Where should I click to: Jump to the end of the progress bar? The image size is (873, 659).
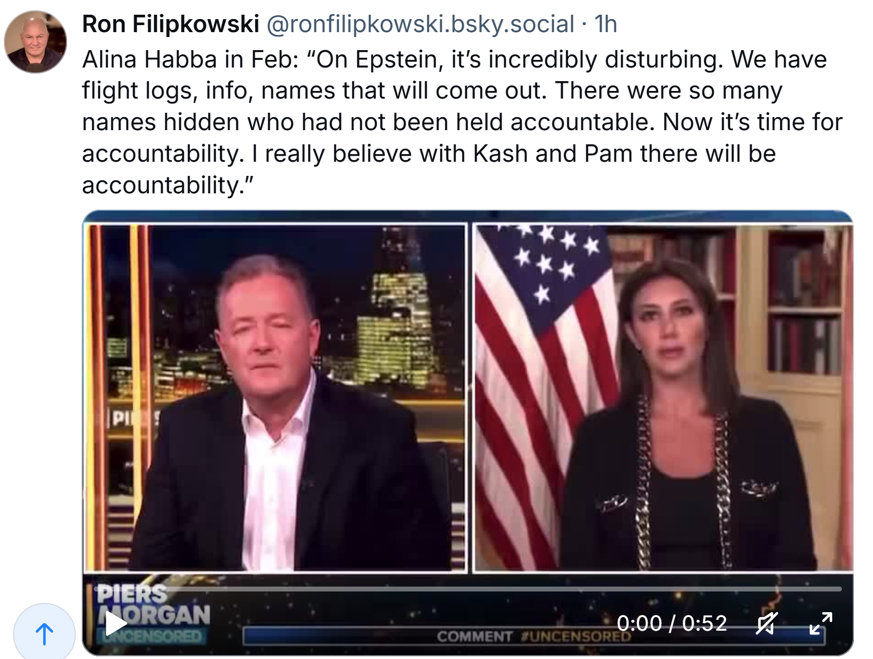(x=840, y=589)
